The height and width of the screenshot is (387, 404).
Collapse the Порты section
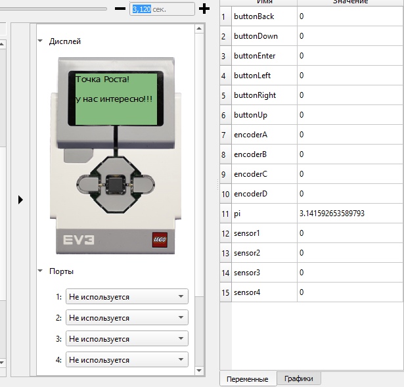[x=41, y=271]
